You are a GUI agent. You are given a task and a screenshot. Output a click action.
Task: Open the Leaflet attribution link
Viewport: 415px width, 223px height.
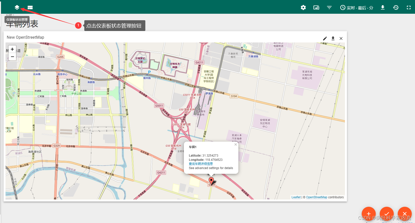[x=296, y=197]
